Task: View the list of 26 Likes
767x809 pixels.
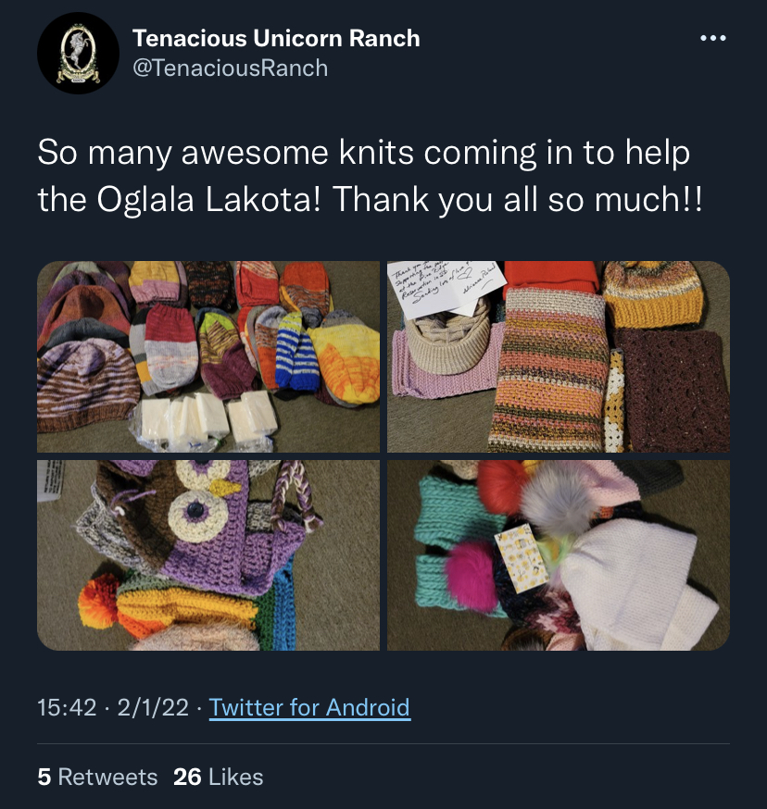Action: click(x=218, y=777)
